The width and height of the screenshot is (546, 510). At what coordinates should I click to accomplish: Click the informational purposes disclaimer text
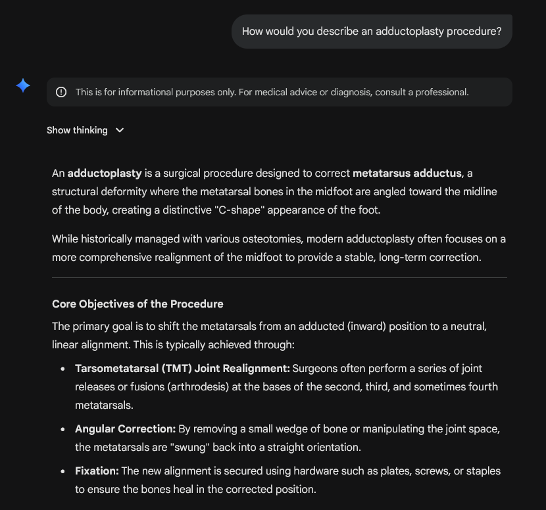(x=272, y=92)
